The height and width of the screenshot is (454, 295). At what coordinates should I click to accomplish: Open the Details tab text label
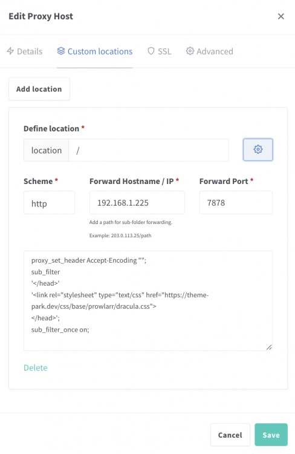click(30, 51)
